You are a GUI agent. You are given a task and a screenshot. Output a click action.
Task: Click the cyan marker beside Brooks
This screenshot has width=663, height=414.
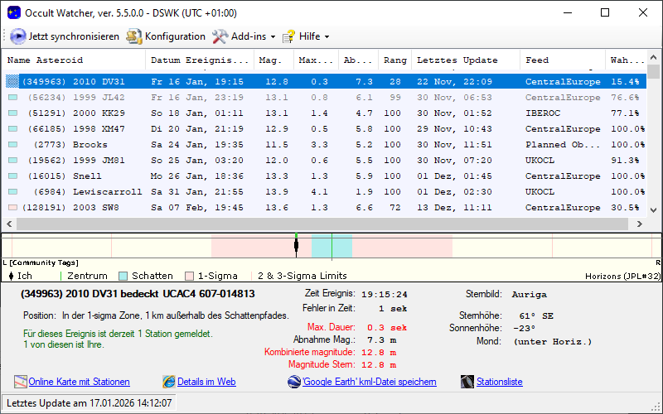(x=12, y=144)
